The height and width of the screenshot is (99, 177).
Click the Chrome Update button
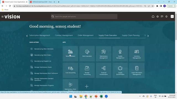point(171,6)
